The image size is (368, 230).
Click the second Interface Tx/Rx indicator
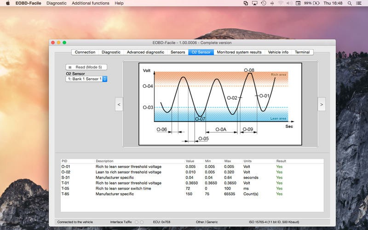(142, 222)
